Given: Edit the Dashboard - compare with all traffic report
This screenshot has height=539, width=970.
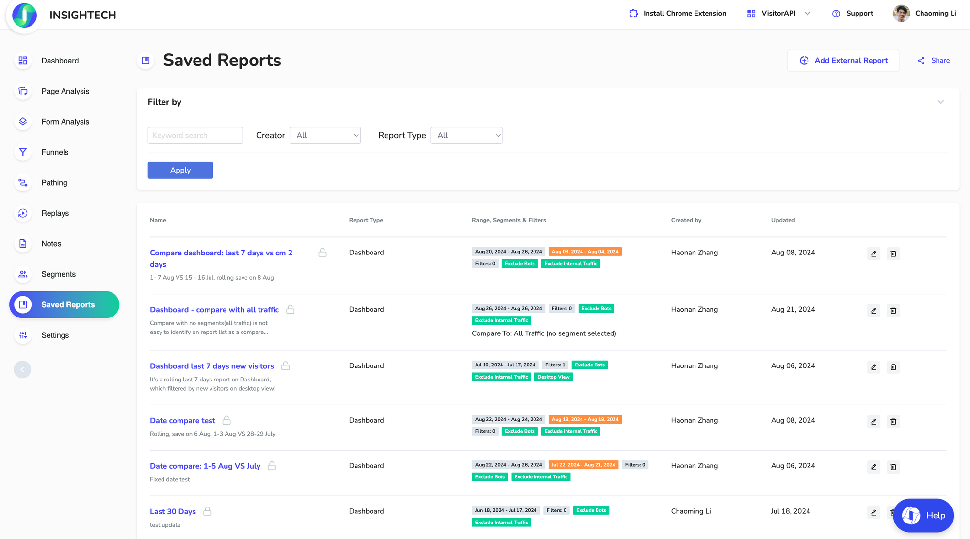Looking at the screenshot, I should pos(873,311).
